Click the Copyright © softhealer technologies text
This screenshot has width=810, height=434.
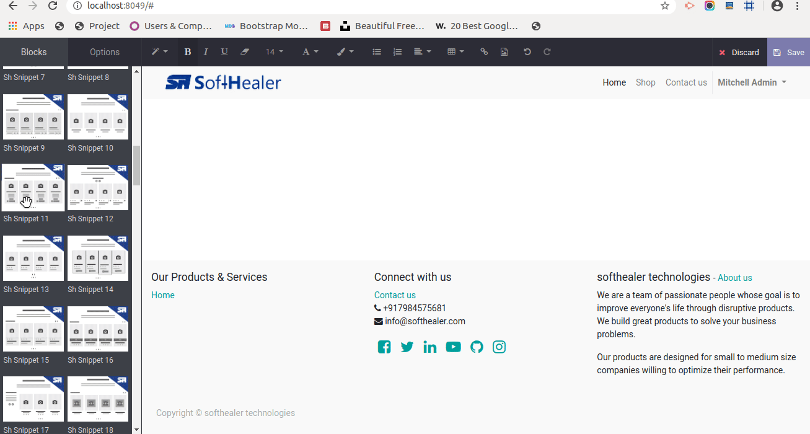pos(226,413)
